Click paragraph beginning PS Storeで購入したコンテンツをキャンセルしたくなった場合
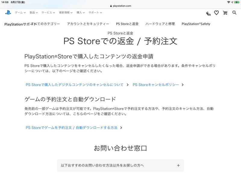Screen dimensions: 241x180 tap(120, 68)
